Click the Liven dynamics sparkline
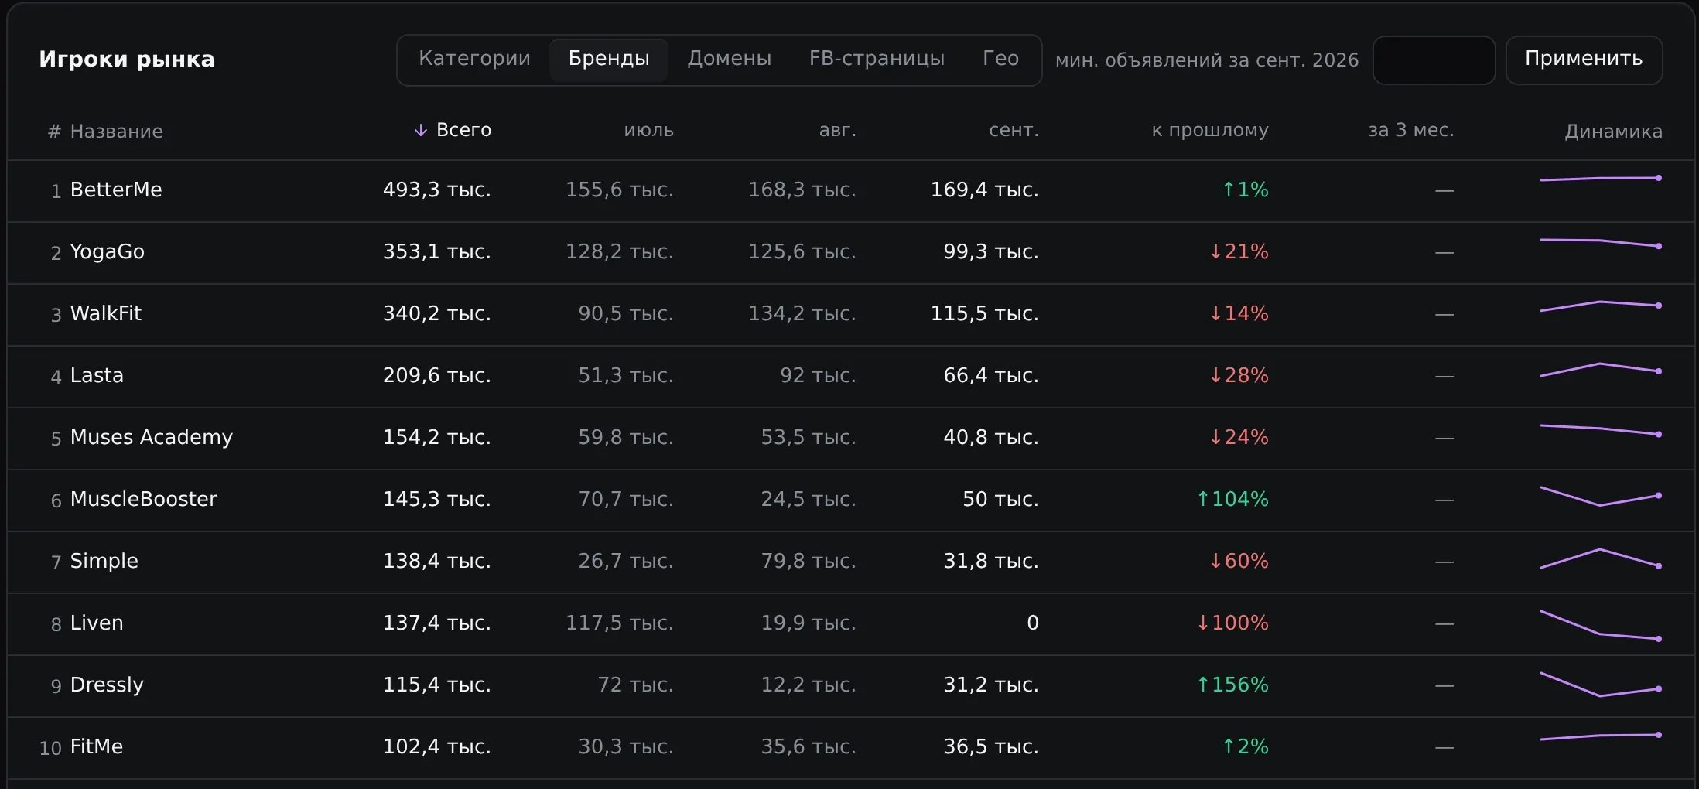Screen dimensions: 1699x789 1601,626
